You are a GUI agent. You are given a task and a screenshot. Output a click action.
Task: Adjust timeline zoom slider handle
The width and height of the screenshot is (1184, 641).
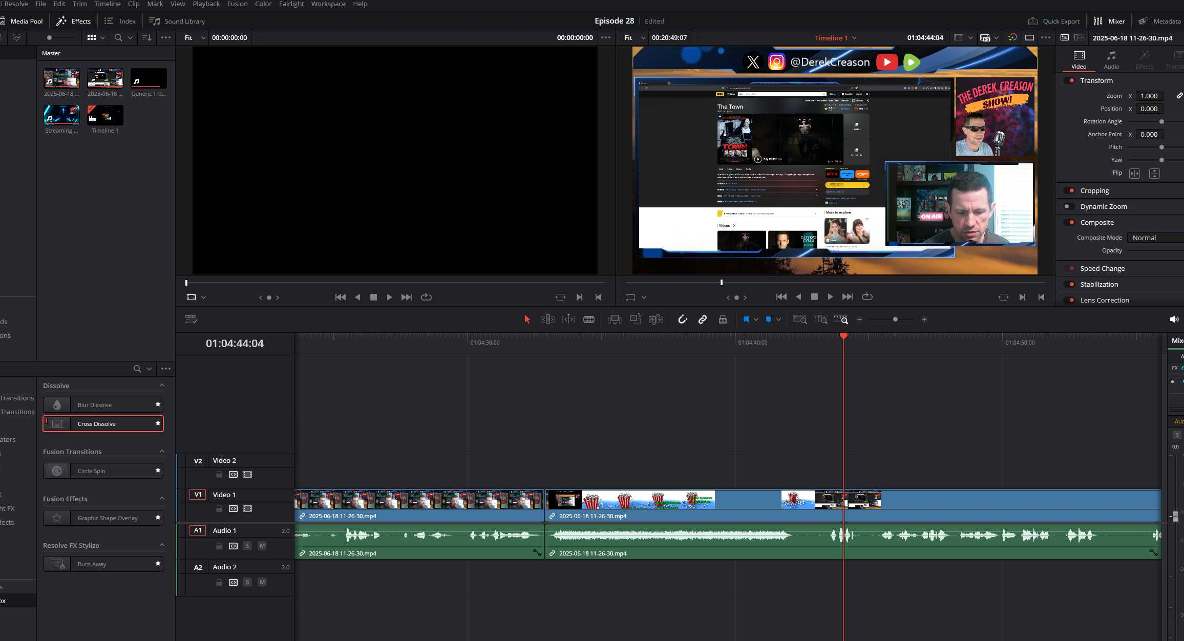pos(895,319)
